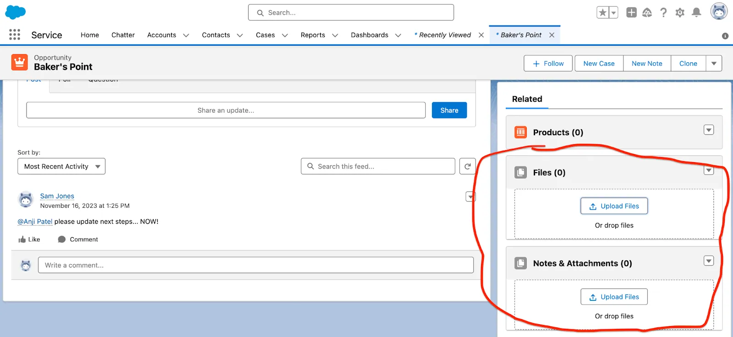
Task: Click the Salesforce cloud logo
Action: 15,12
